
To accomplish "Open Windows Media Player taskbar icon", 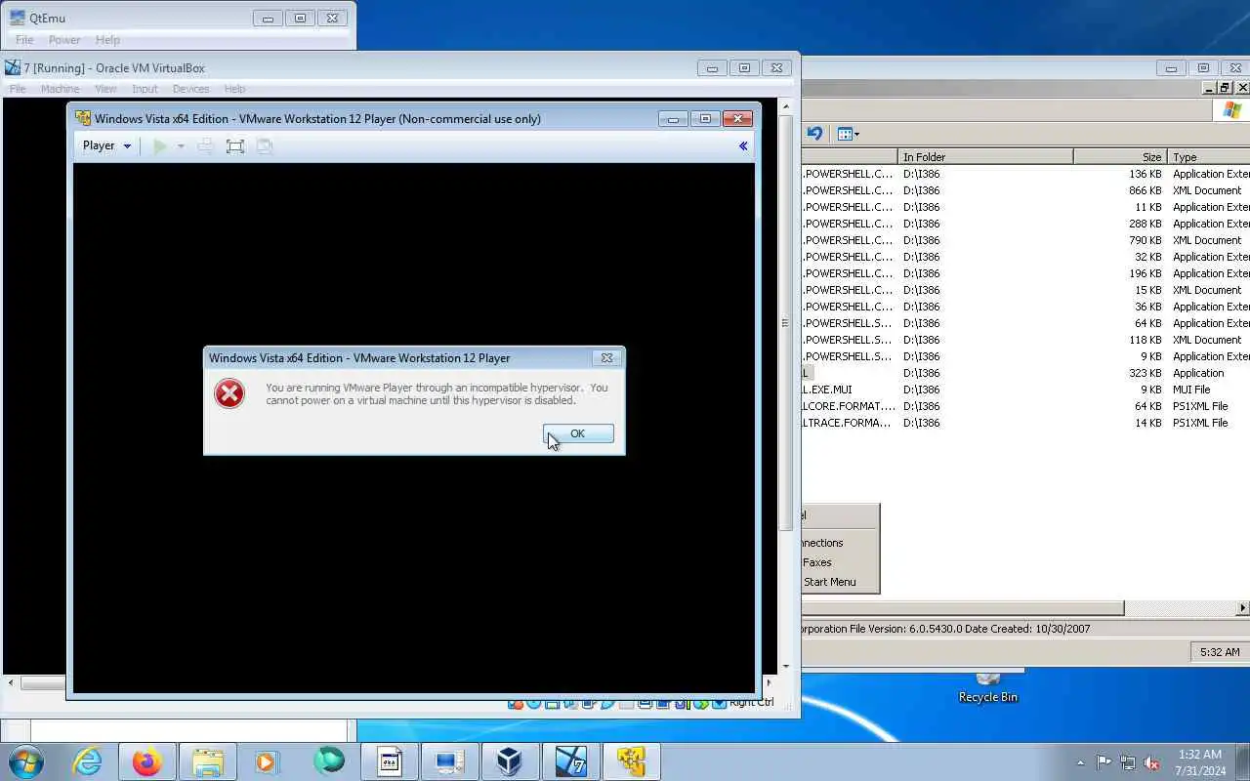I will [268, 761].
